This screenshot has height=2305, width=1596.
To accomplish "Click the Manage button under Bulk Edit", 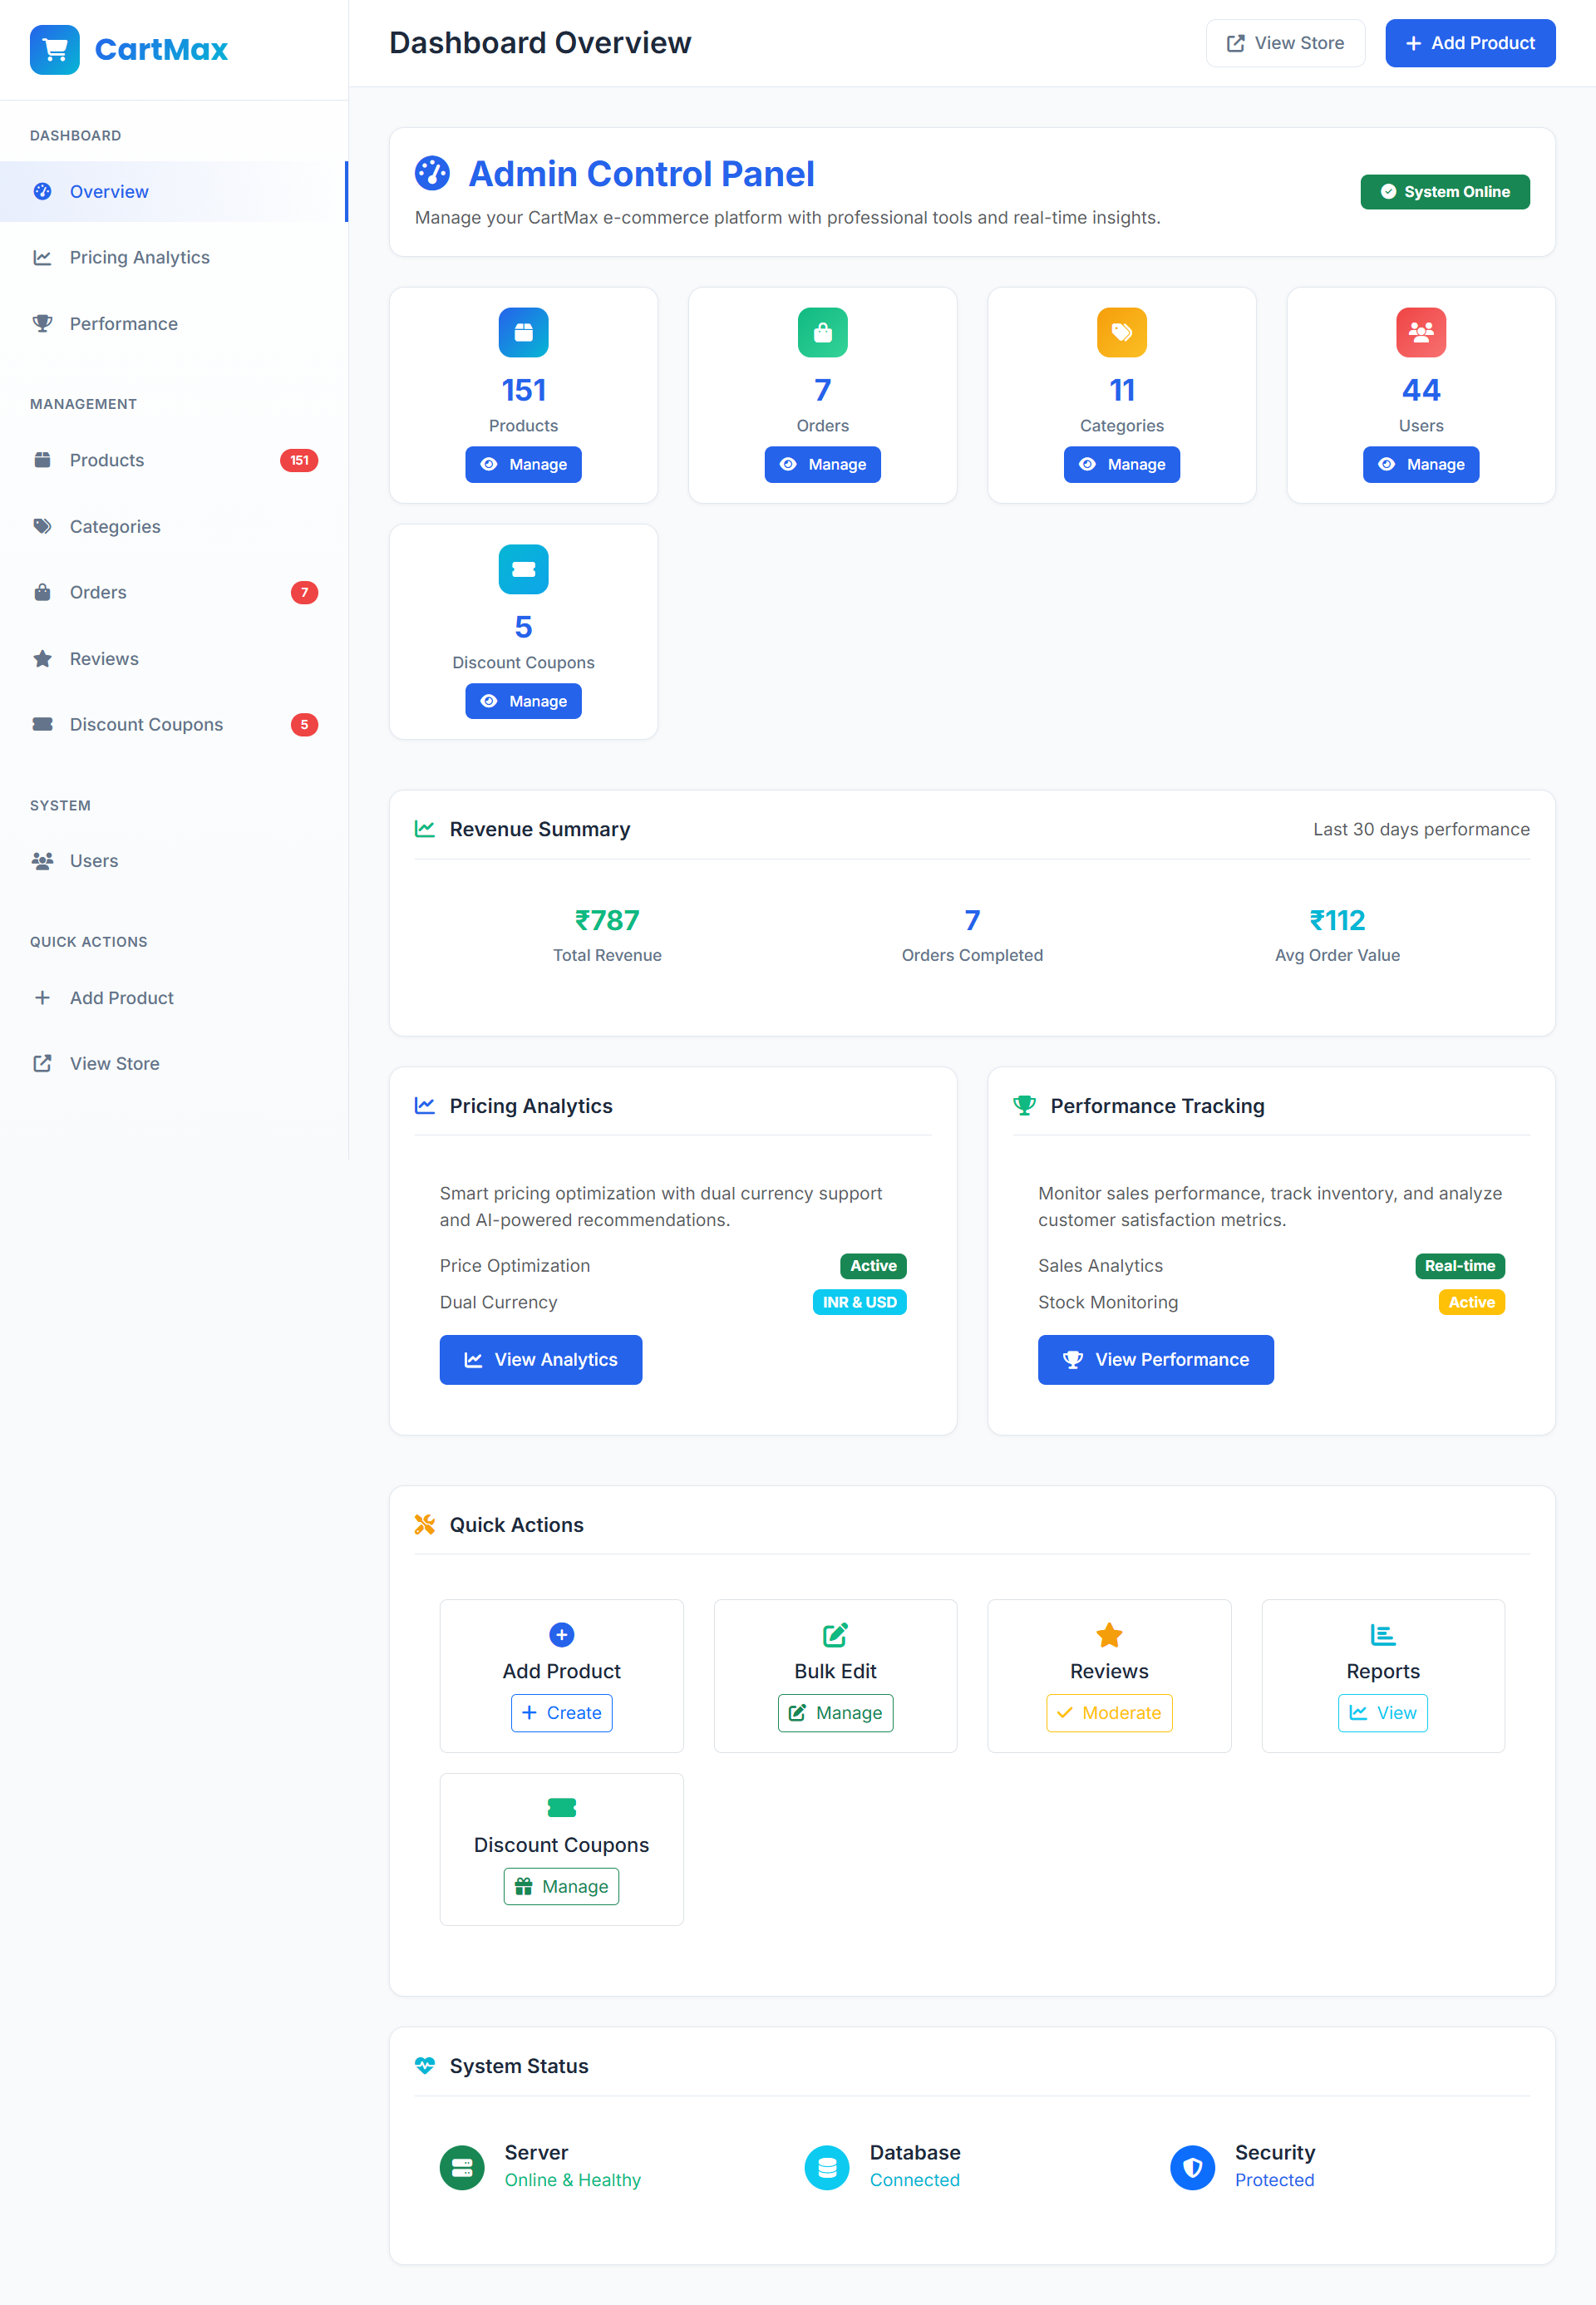I will tap(835, 1713).
